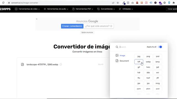Choose jfif output format
This screenshot has width=177, height=99.
(158, 78)
